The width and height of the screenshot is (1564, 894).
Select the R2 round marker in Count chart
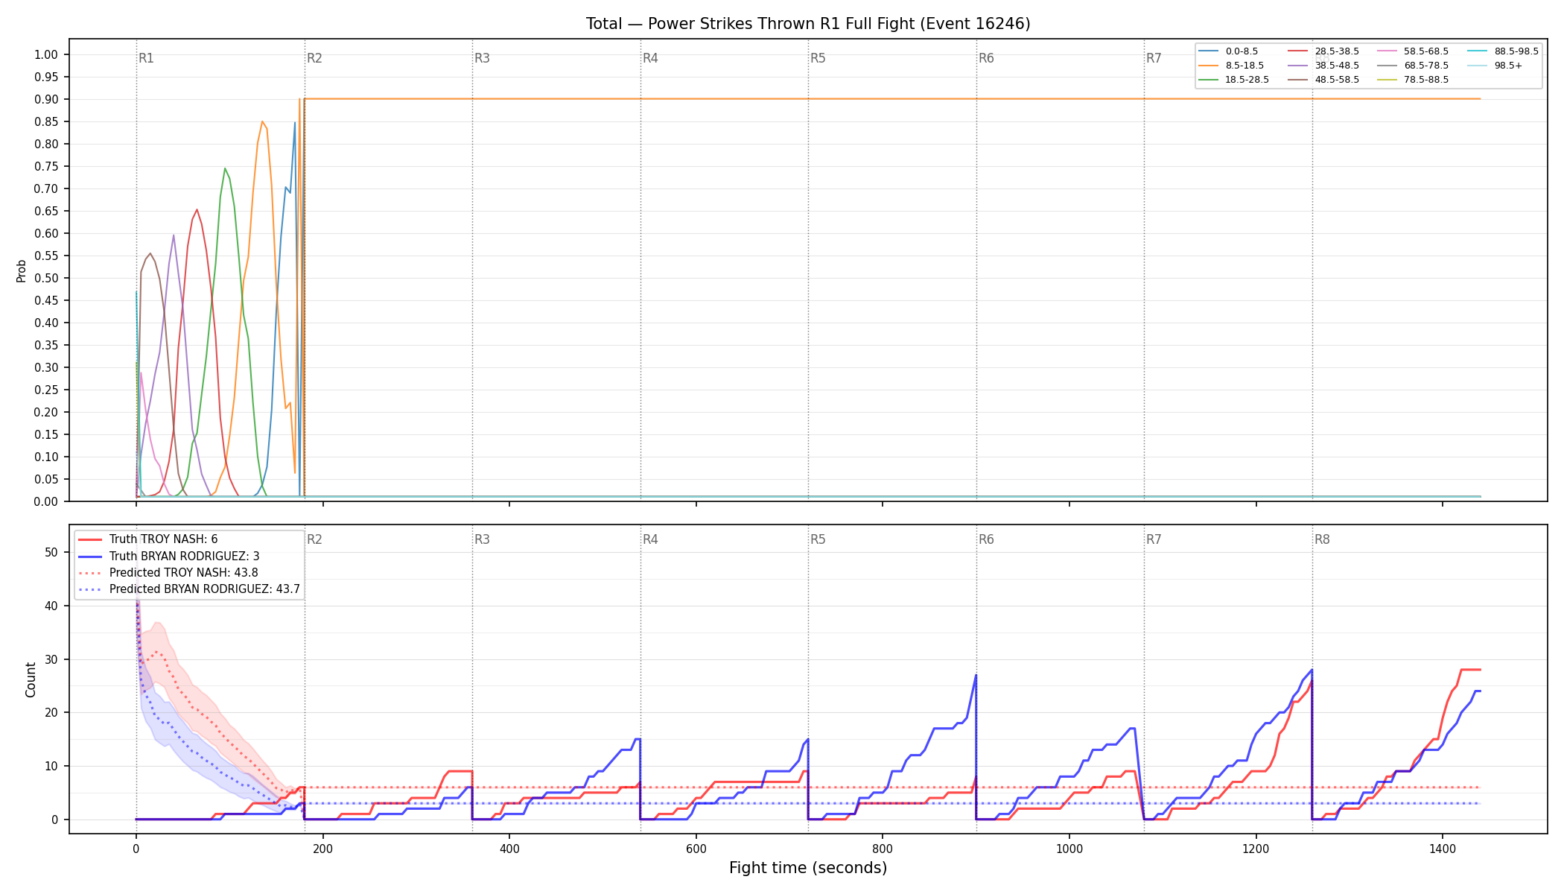click(314, 539)
